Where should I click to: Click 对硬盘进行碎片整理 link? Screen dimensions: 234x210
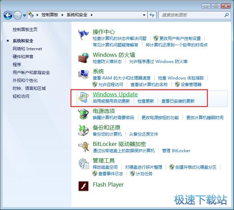[144, 167]
